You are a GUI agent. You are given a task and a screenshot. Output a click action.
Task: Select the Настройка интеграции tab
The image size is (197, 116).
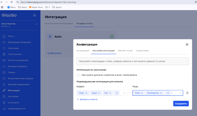click(103, 51)
